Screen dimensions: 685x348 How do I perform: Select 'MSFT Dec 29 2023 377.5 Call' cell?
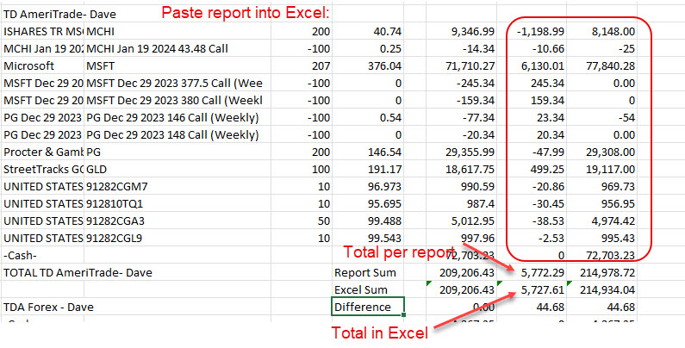(177, 83)
